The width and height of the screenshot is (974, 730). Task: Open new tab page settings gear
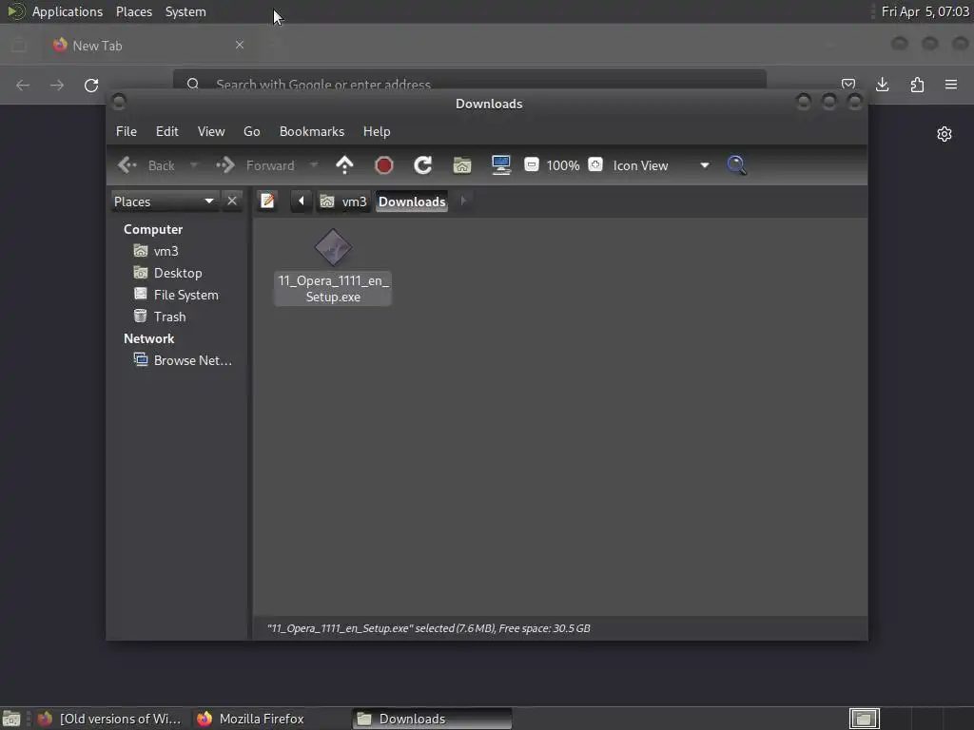(945, 134)
